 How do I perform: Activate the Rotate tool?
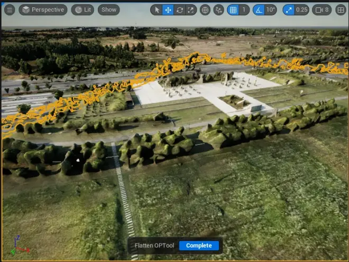point(179,10)
